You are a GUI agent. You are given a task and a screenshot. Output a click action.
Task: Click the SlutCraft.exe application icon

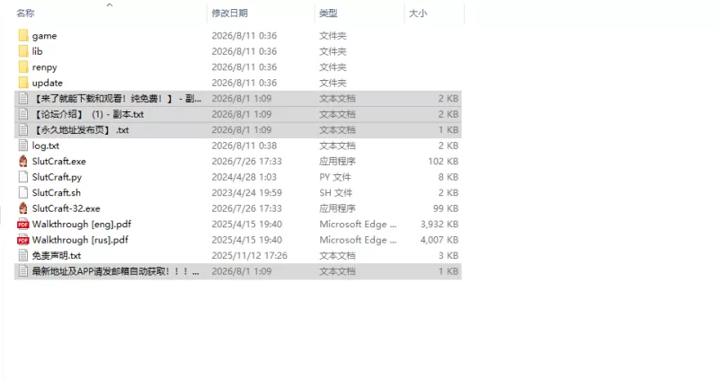click(x=23, y=161)
